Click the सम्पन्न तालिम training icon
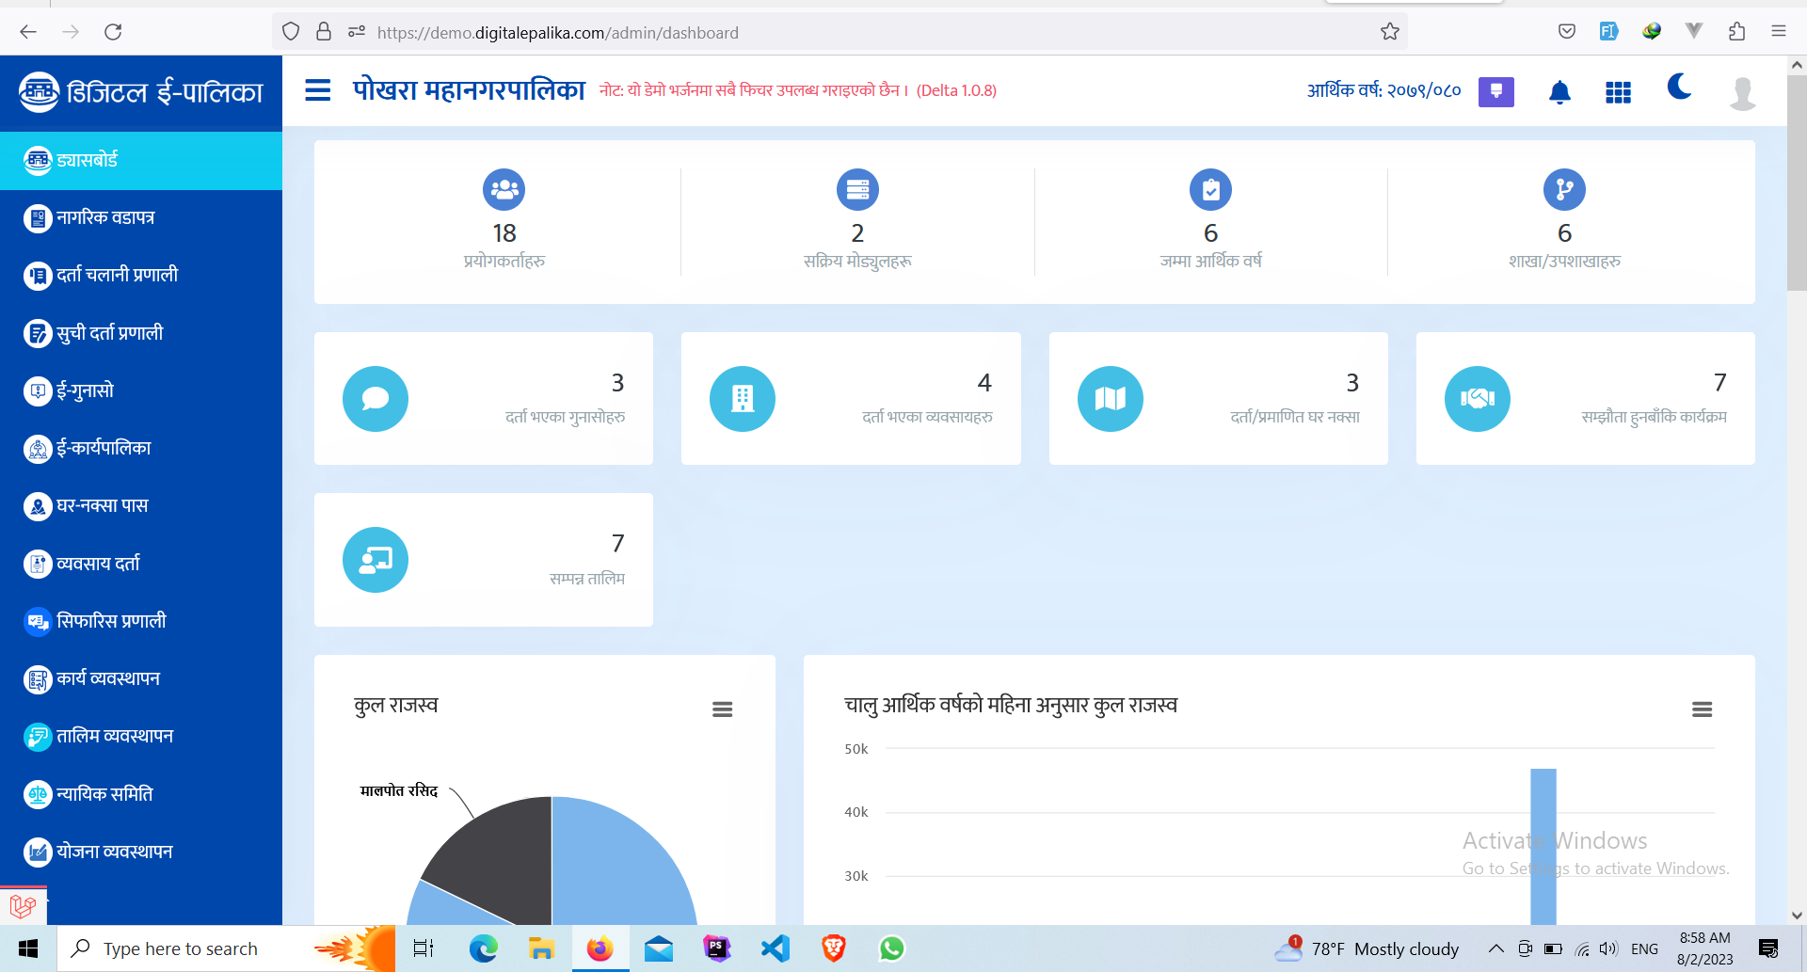Screen dimensions: 1807x972 click(x=376, y=560)
